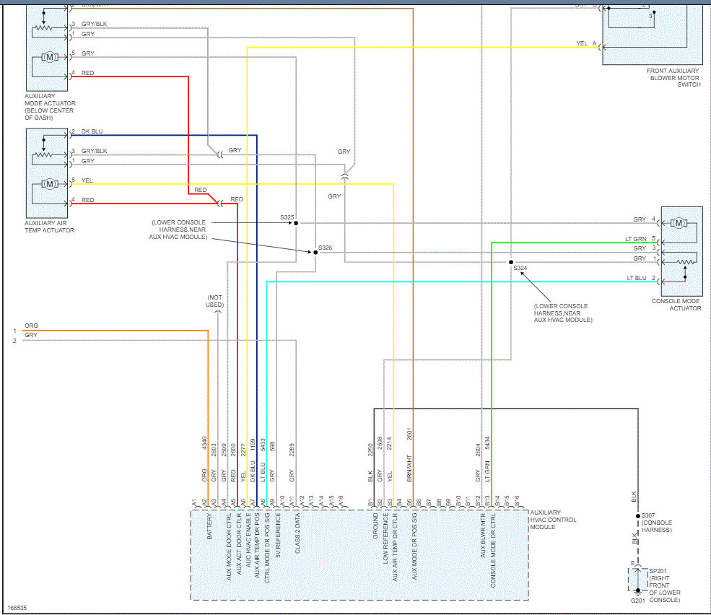The image size is (711, 615).
Task: Click the potentiometer symbol in Auxiliary Air Temp Actuator
Action: (x=43, y=155)
